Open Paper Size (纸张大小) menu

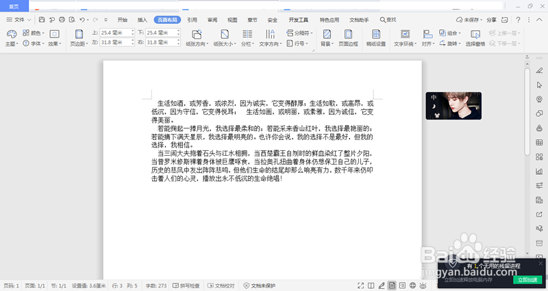tap(225, 38)
